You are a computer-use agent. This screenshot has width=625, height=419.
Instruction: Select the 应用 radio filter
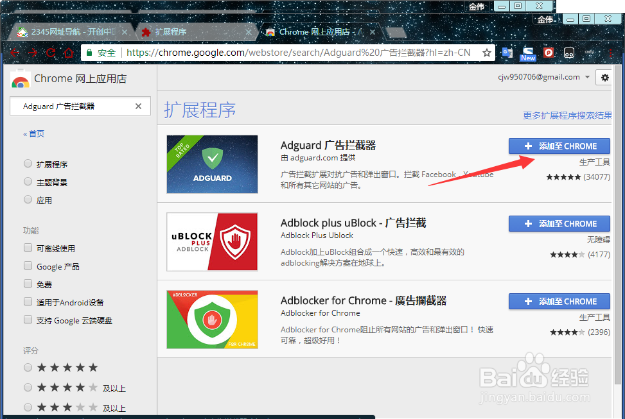[x=28, y=200]
